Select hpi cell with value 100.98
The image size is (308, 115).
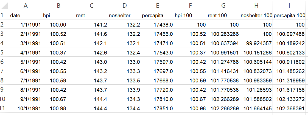point(58,108)
